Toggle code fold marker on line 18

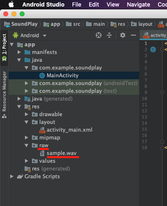pos(162,148)
